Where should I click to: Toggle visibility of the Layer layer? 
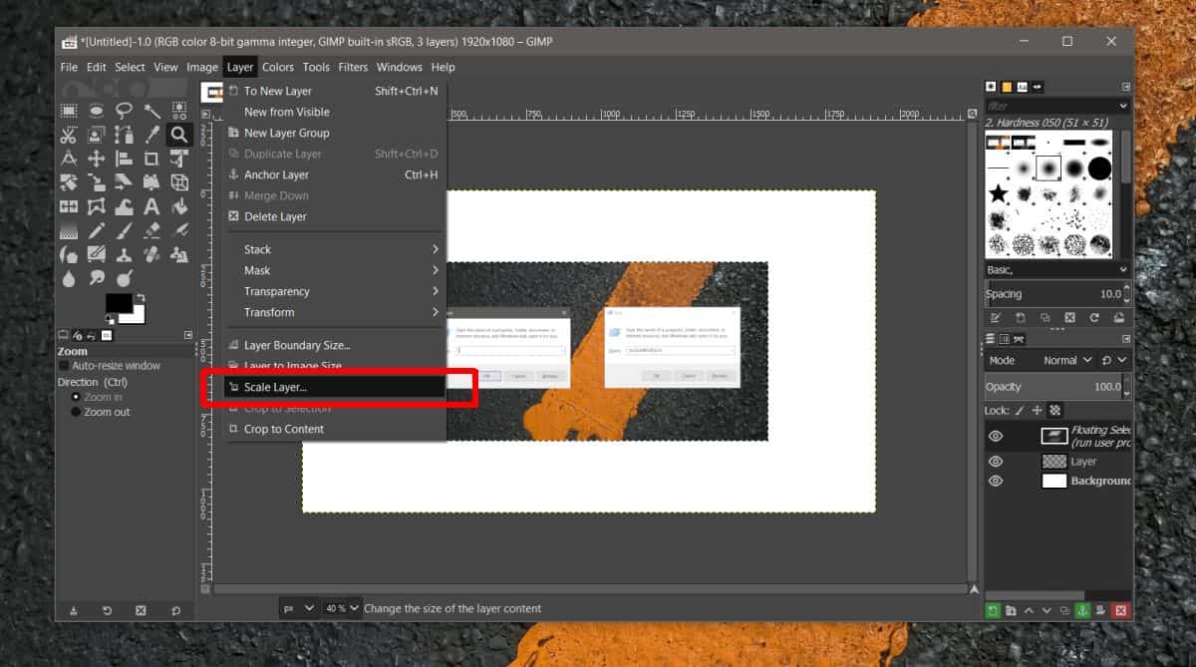pos(995,462)
